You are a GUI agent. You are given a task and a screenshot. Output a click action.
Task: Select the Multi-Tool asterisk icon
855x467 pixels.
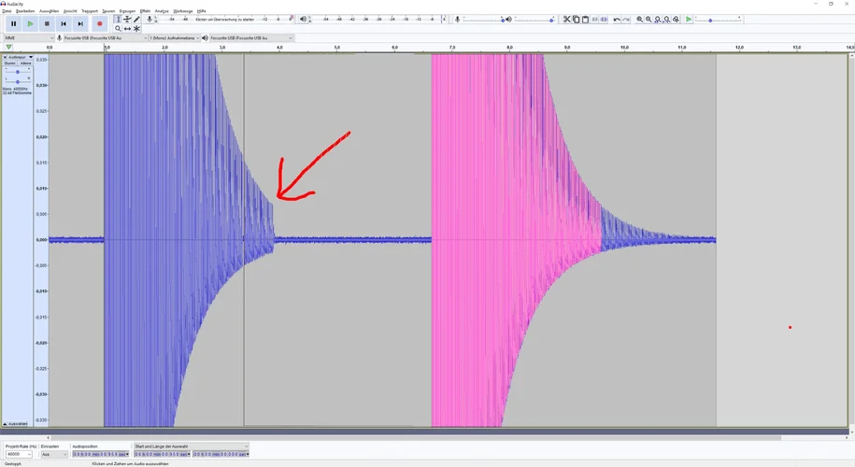click(136, 28)
